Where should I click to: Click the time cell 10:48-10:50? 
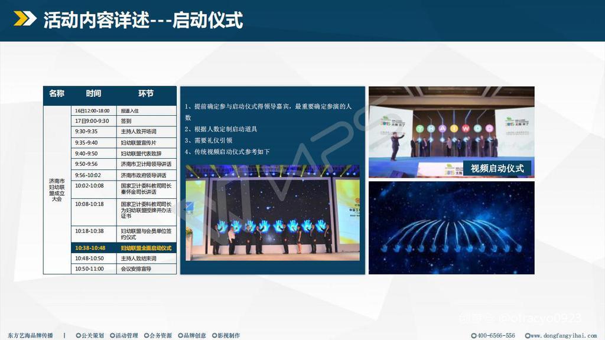click(94, 259)
